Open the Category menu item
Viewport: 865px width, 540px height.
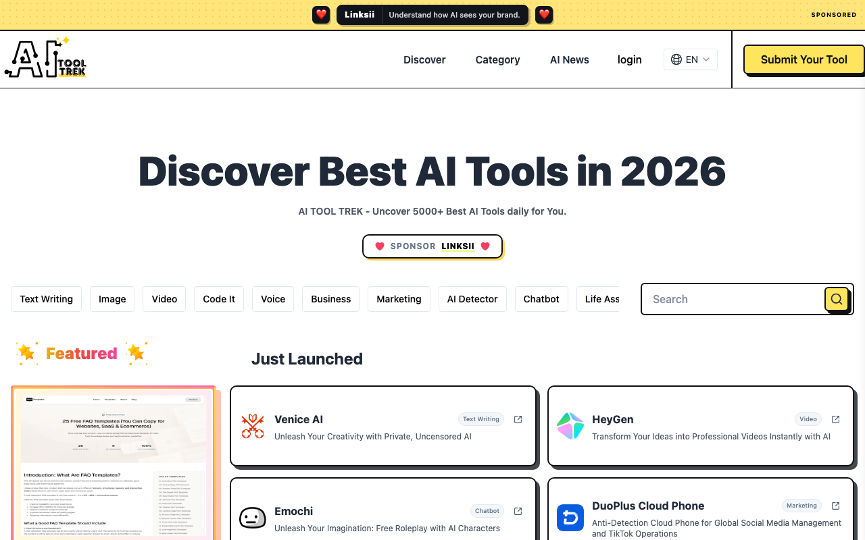point(497,59)
